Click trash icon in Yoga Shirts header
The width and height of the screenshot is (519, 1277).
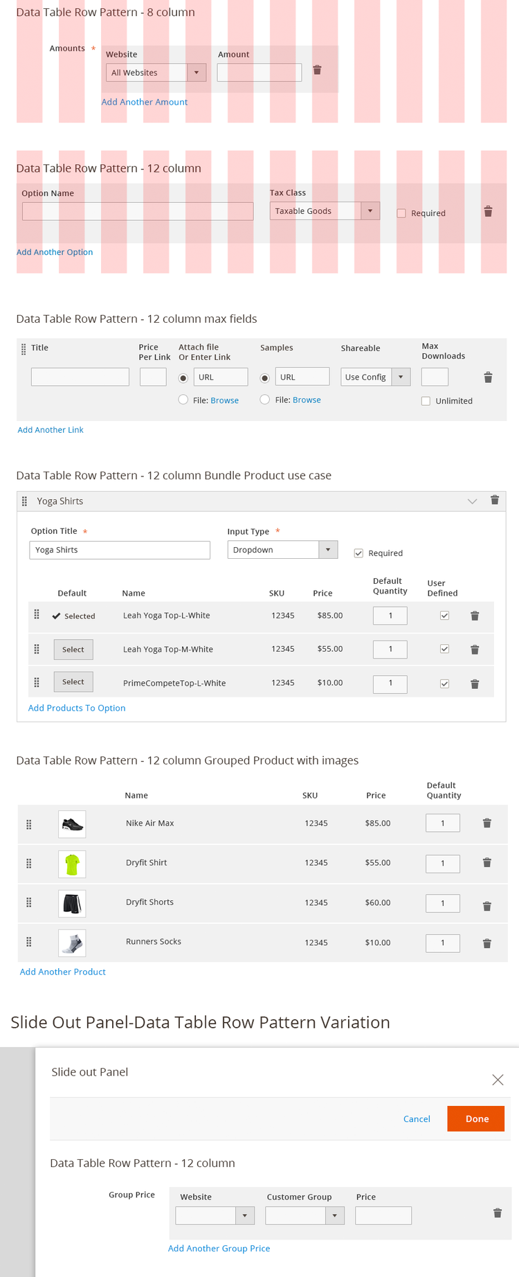495,500
